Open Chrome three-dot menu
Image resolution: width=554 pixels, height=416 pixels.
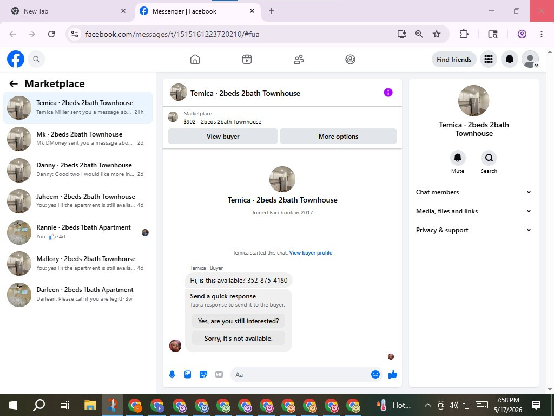(541, 34)
